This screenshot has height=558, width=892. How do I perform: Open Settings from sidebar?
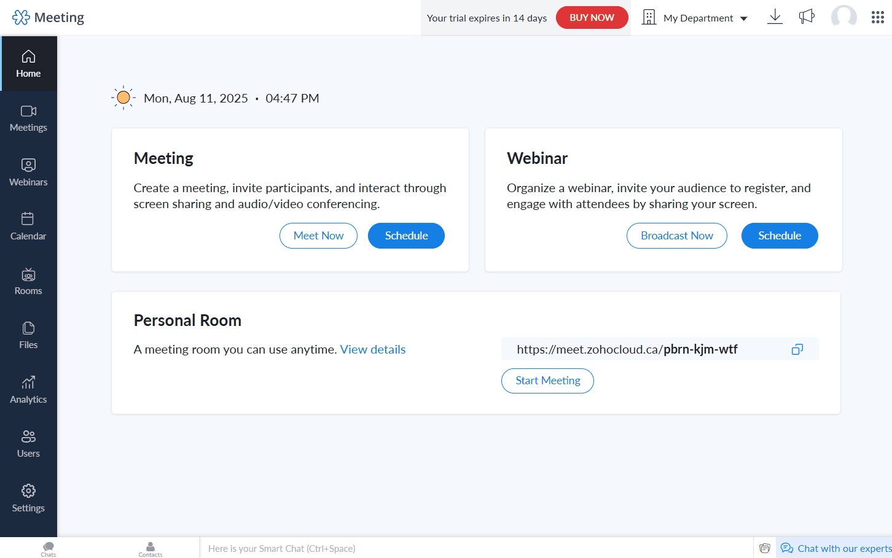click(x=28, y=498)
